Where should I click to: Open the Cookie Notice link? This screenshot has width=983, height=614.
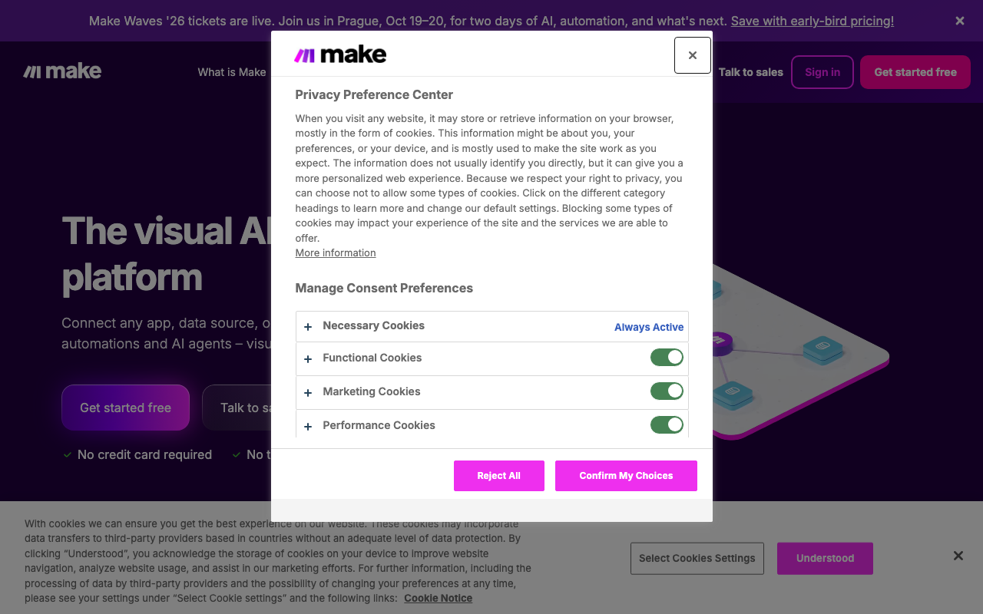(438, 598)
